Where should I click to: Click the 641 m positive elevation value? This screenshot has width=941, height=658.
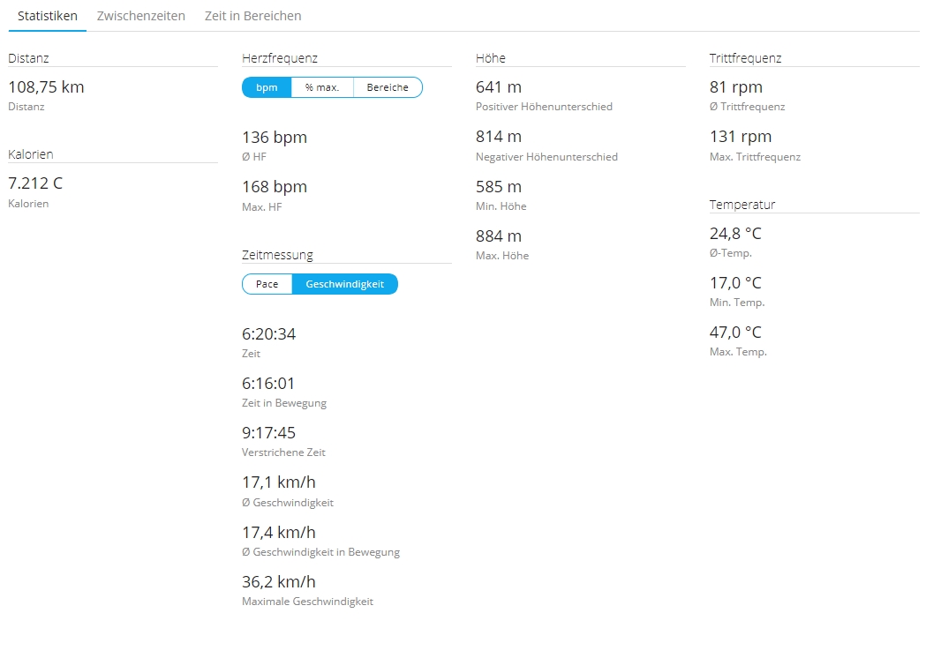499,87
